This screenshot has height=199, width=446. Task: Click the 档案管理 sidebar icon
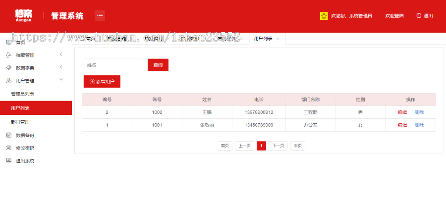coord(8,55)
